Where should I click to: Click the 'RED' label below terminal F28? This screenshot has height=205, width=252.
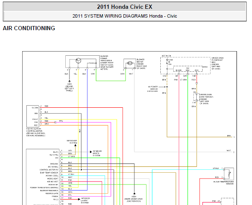194,80
